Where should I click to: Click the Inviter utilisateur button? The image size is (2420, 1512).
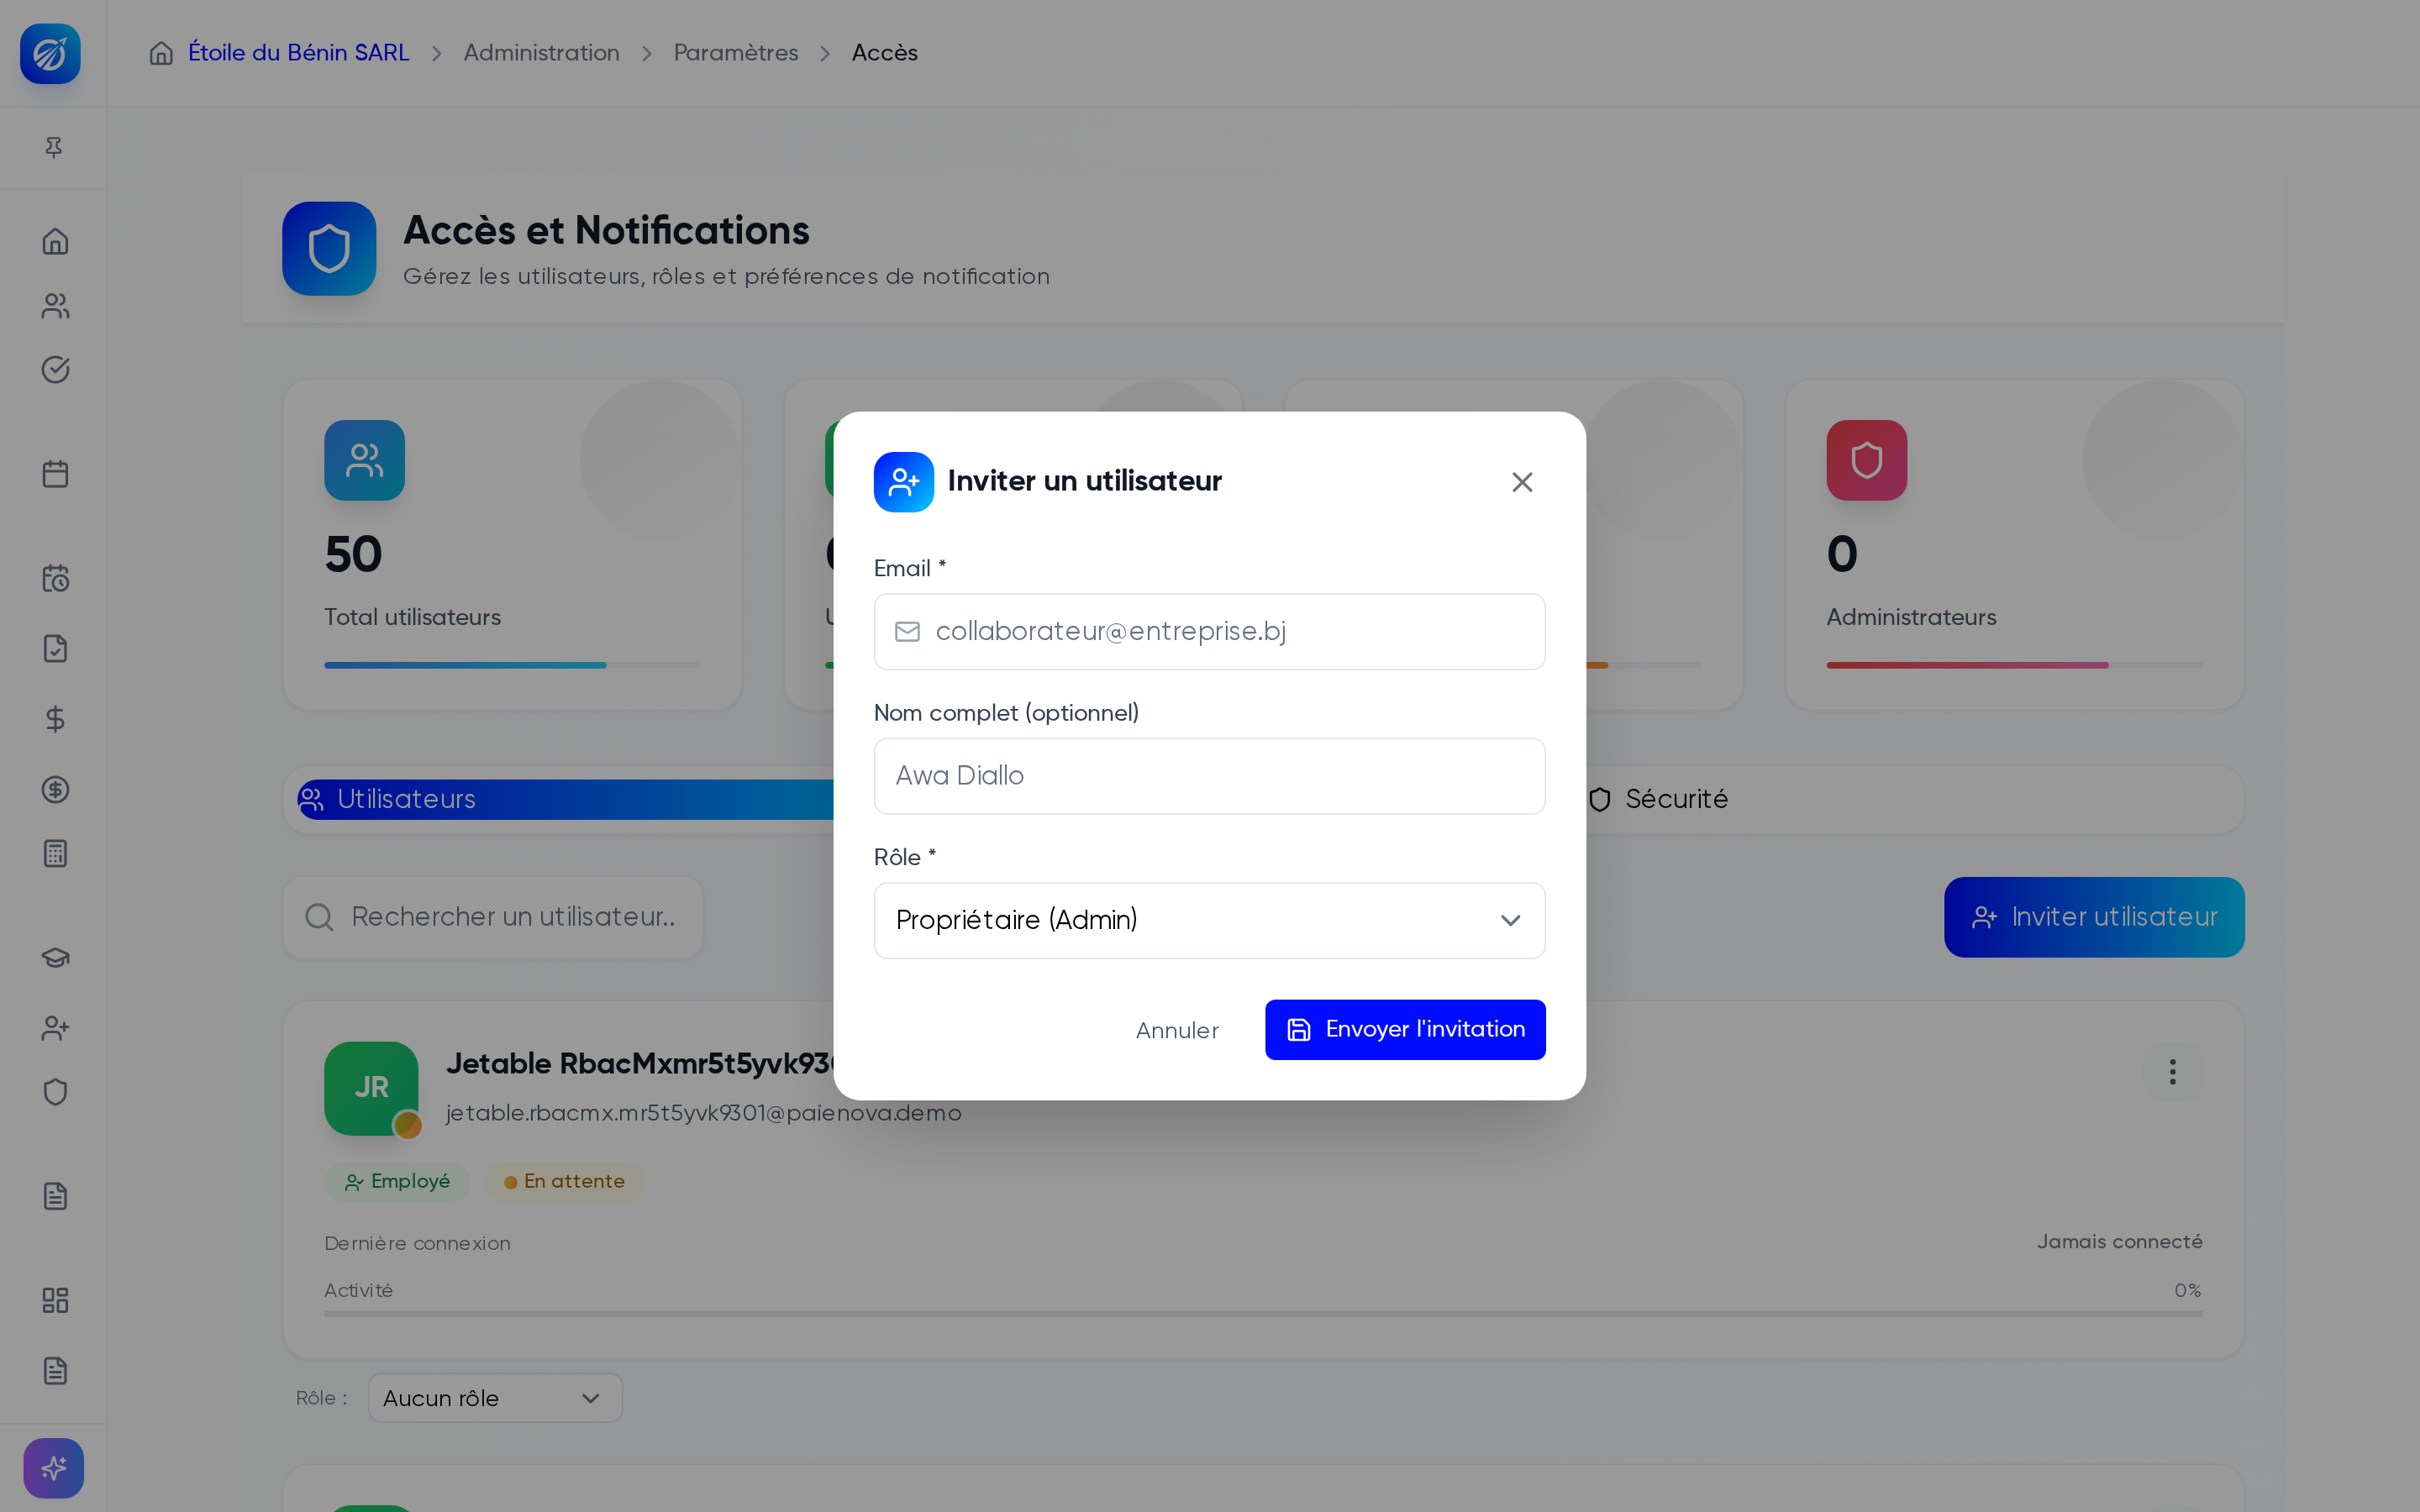[2094, 917]
